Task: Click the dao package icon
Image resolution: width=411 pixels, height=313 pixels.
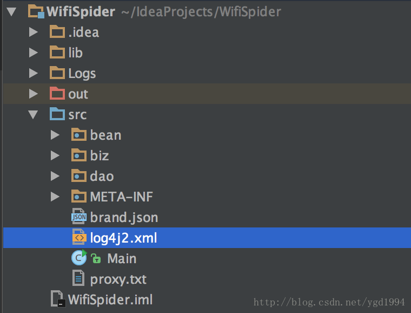Action: pyautogui.click(x=78, y=175)
